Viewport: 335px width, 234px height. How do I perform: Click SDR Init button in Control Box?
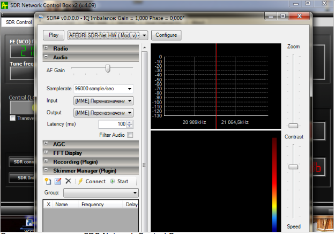pyautogui.click(x=21, y=178)
